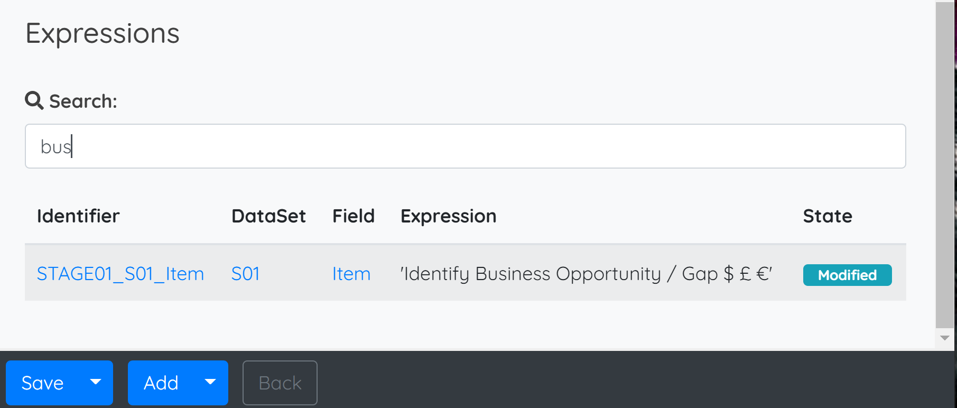This screenshot has height=408, width=957.
Task: Click the Expression column header
Action: coord(448,216)
